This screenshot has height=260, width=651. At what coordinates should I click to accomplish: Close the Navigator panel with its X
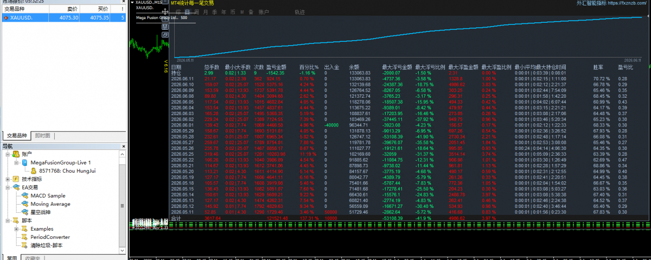(123, 146)
